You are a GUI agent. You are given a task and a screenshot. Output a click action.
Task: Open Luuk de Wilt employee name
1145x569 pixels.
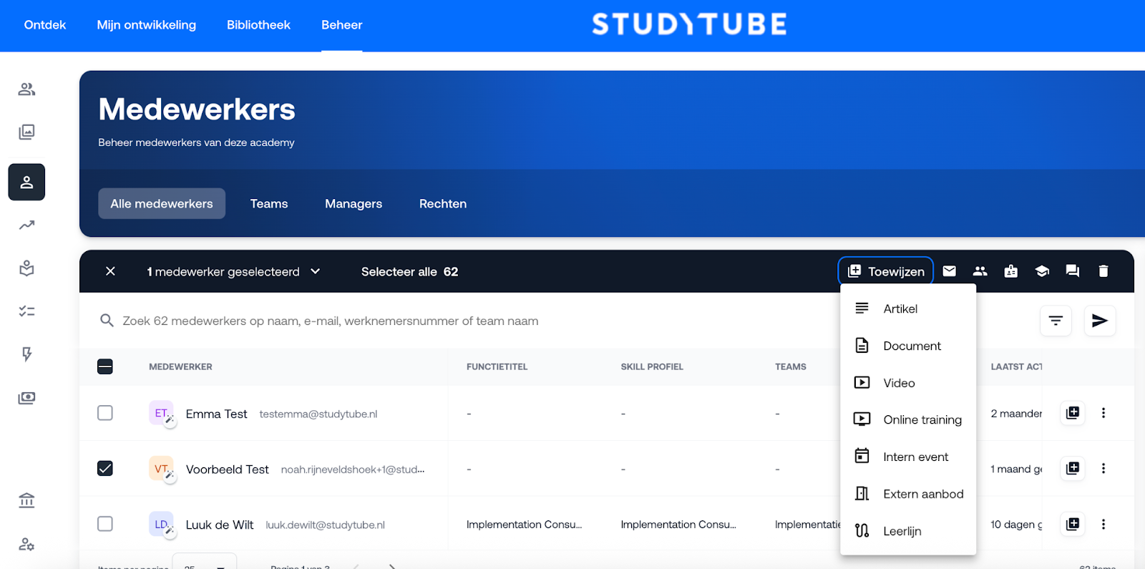tap(220, 525)
